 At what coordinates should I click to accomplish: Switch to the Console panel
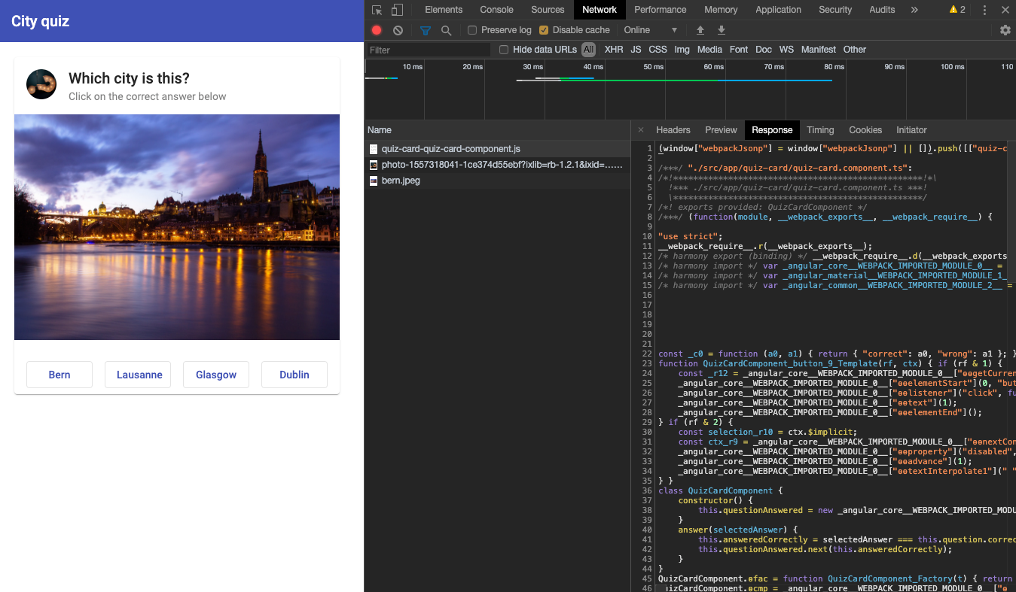(496, 10)
